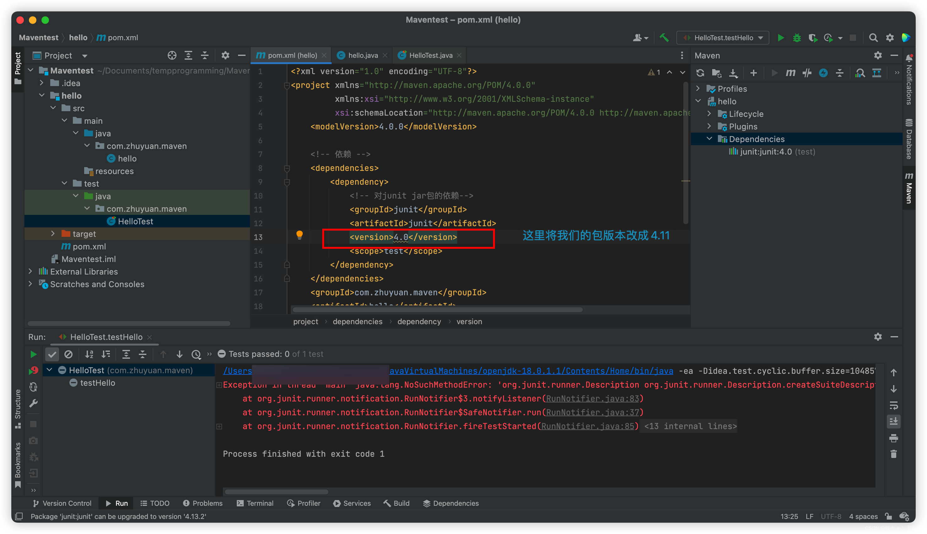Toggle scroll to end in console
The width and height of the screenshot is (927, 534).
click(x=894, y=421)
